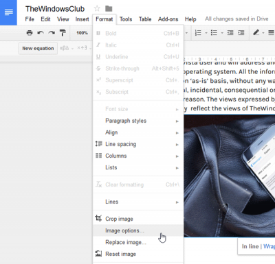275x264 pixels.
Task: Click the New equation button
Action: [38, 49]
